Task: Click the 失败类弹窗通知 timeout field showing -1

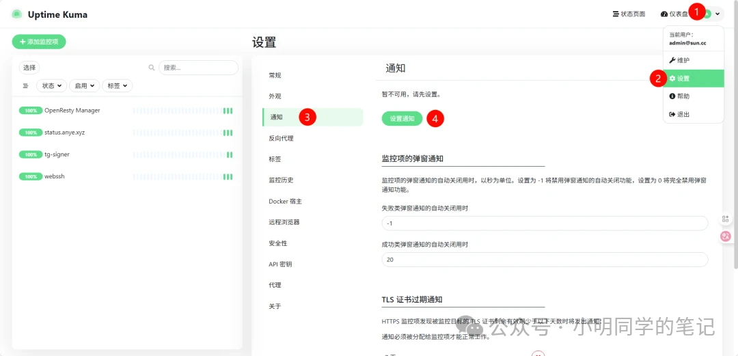Action: click(545, 223)
